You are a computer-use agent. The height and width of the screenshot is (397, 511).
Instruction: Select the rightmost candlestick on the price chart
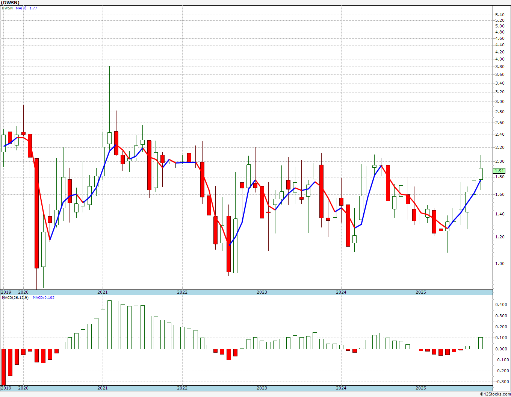pyautogui.click(x=481, y=174)
